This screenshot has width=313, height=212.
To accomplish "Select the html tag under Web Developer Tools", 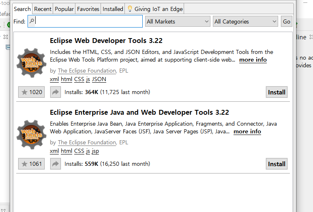I will point(66,79).
